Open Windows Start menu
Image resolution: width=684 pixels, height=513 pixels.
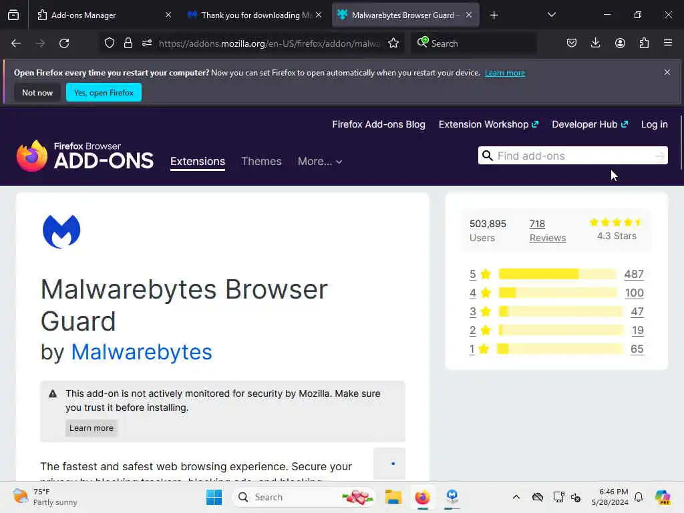tap(214, 497)
